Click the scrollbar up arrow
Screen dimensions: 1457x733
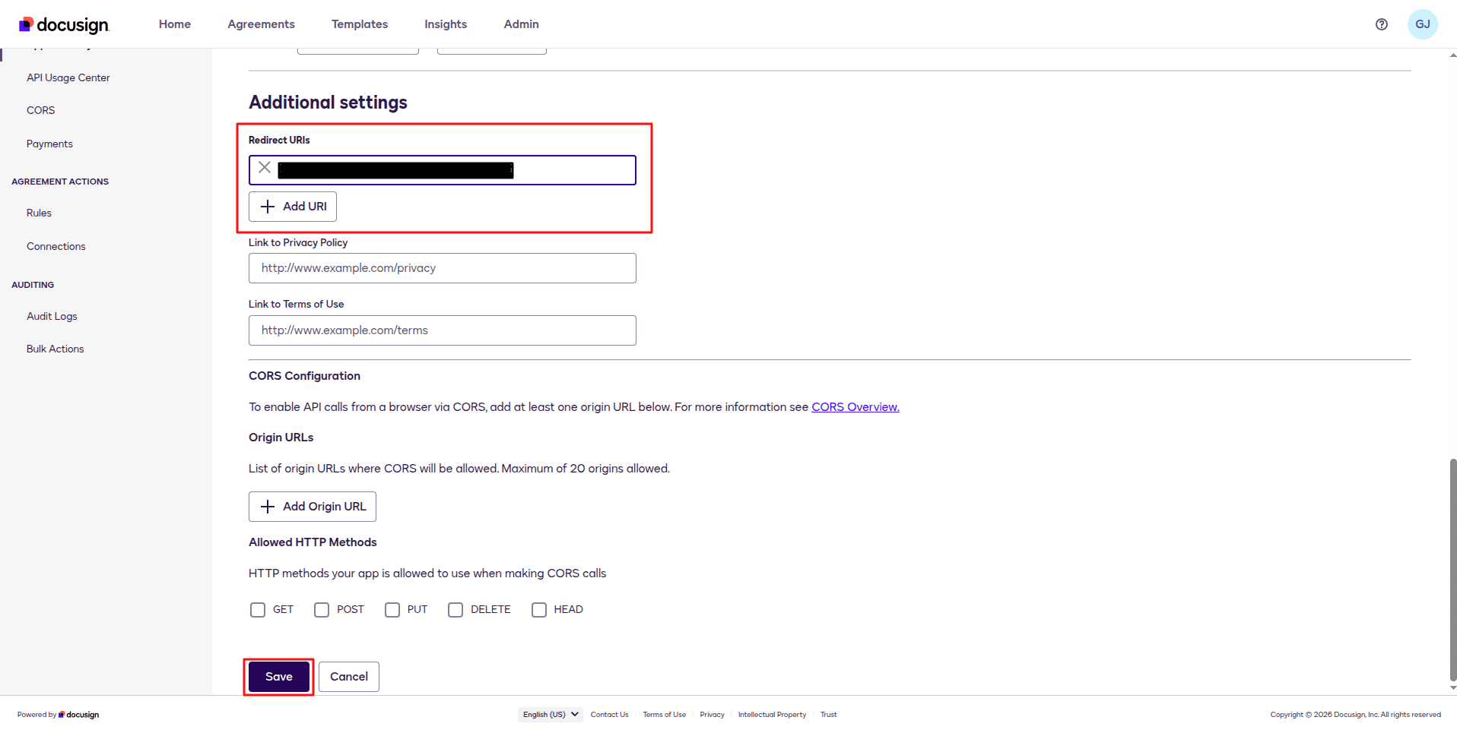click(x=1453, y=55)
